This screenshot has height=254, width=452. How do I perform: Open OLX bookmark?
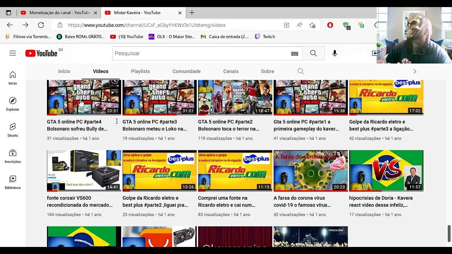tap(172, 37)
